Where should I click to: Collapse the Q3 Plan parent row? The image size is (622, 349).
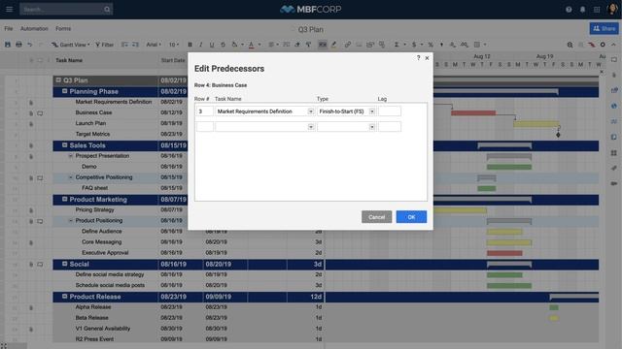tap(58, 79)
